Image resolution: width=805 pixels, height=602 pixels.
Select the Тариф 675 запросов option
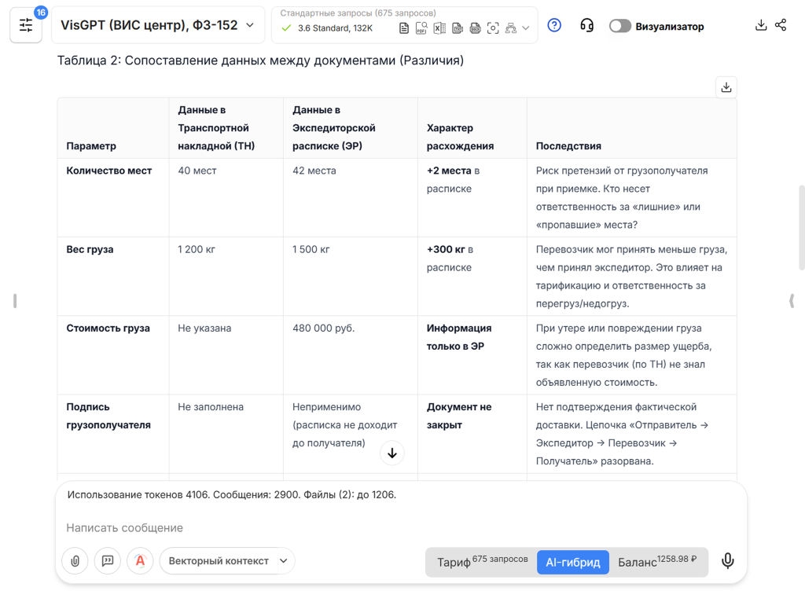482,562
